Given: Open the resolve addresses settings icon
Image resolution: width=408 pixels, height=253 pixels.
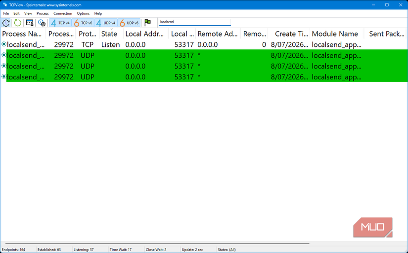Looking at the screenshot, I should [30, 23].
